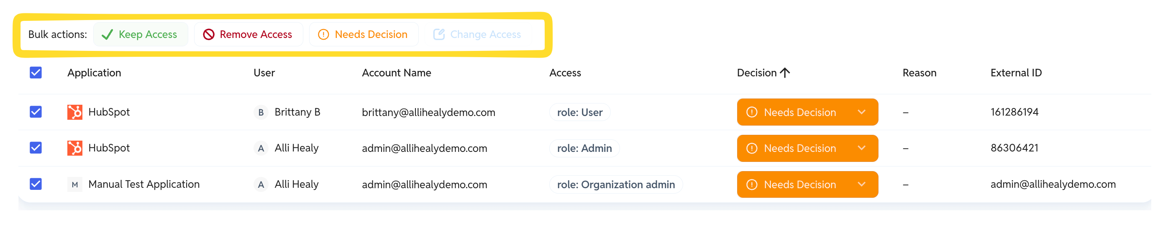Click the Keep Access bulk action
Viewport: 1168px width, 227px height.
click(x=141, y=34)
